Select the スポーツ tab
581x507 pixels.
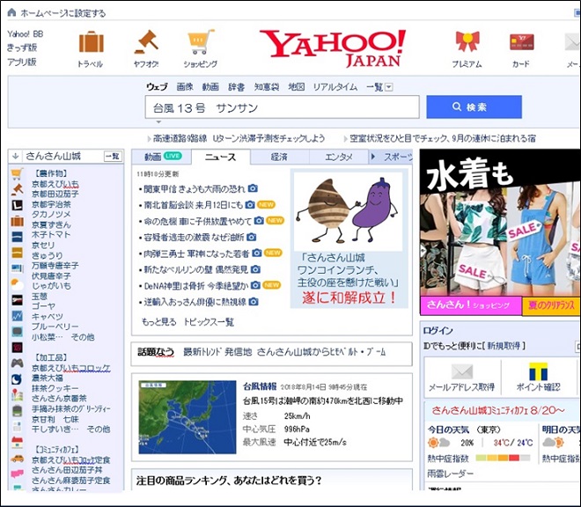point(398,157)
